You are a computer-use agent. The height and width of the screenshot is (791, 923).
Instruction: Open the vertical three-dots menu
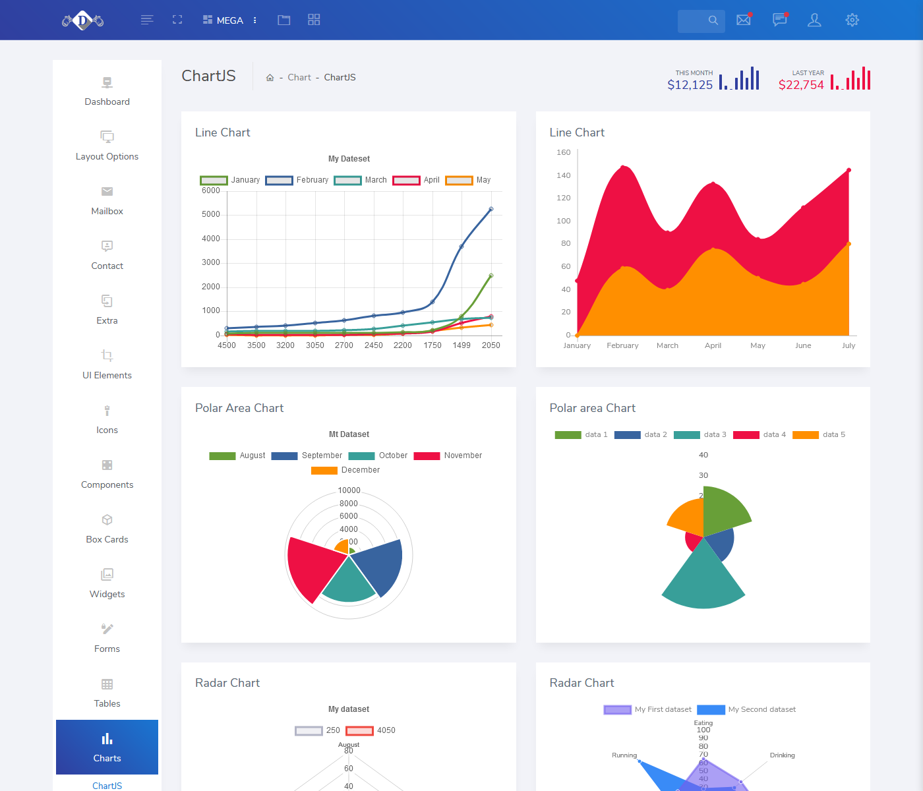tap(255, 20)
